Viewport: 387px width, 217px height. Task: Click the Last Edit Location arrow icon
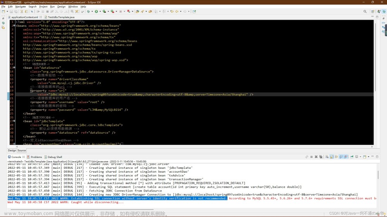tap(172, 11)
